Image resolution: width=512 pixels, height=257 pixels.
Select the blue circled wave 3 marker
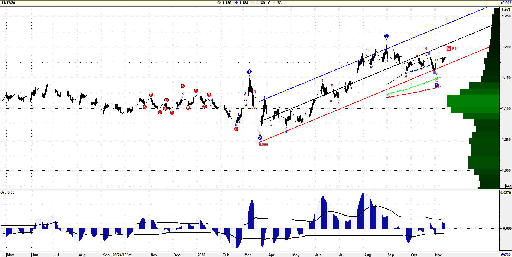point(386,36)
